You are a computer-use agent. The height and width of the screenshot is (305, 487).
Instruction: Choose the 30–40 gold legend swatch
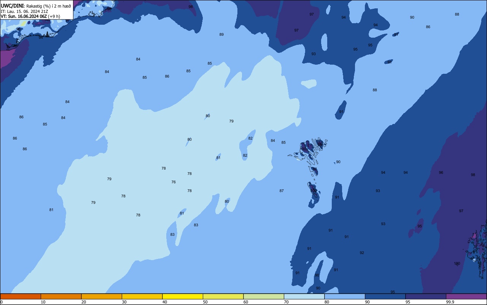(x=142, y=296)
